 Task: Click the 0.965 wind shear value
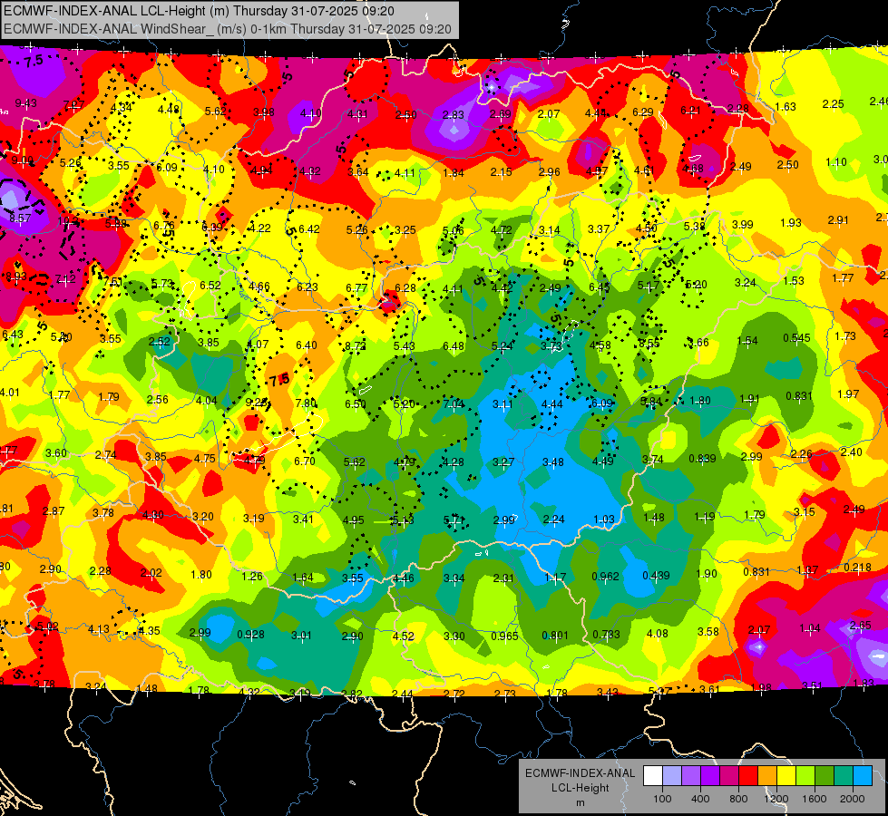click(x=504, y=636)
